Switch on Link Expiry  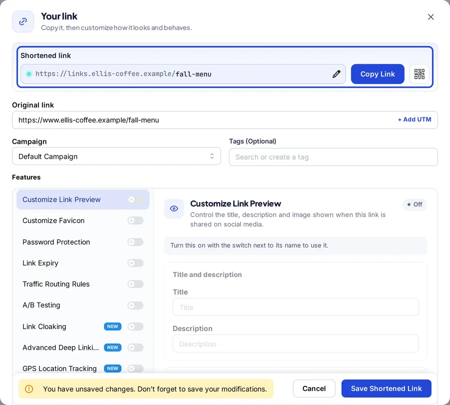pyautogui.click(x=135, y=263)
